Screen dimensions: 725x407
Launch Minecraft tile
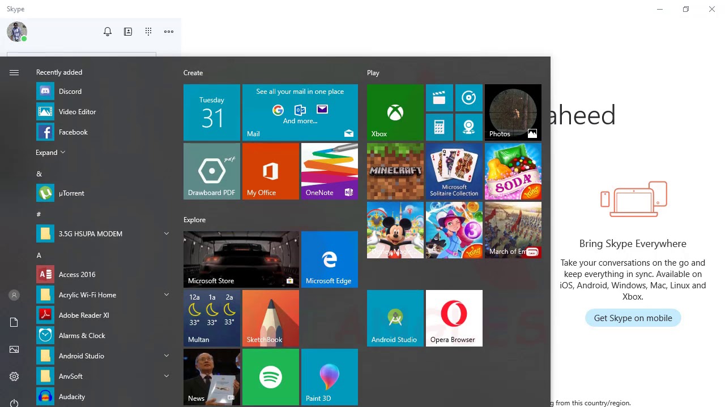395,171
